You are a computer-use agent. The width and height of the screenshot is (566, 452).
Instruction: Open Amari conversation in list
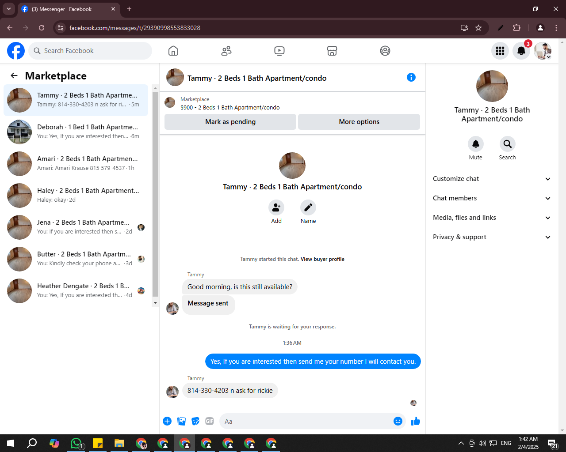(x=76, y=164)
